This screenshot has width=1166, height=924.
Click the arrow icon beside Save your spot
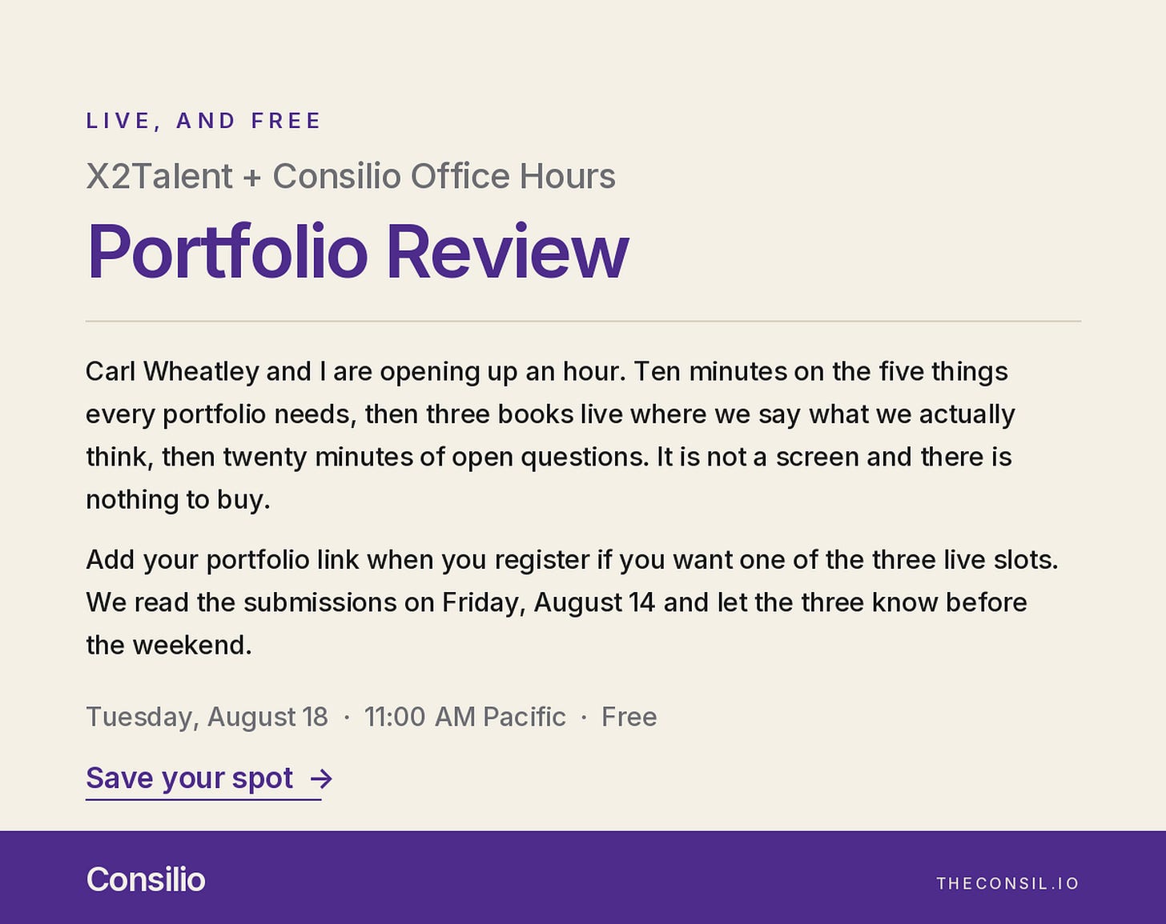point(321,778)
